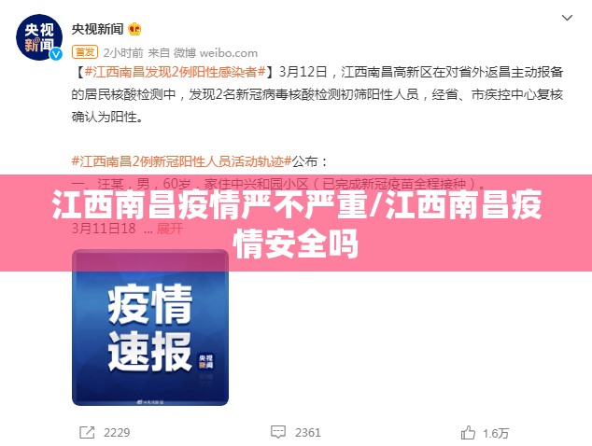Viewport: 592px width, 446px height.
Task: Open the 疫情速报 image thumbnail
Action: (x=150, y=328)
